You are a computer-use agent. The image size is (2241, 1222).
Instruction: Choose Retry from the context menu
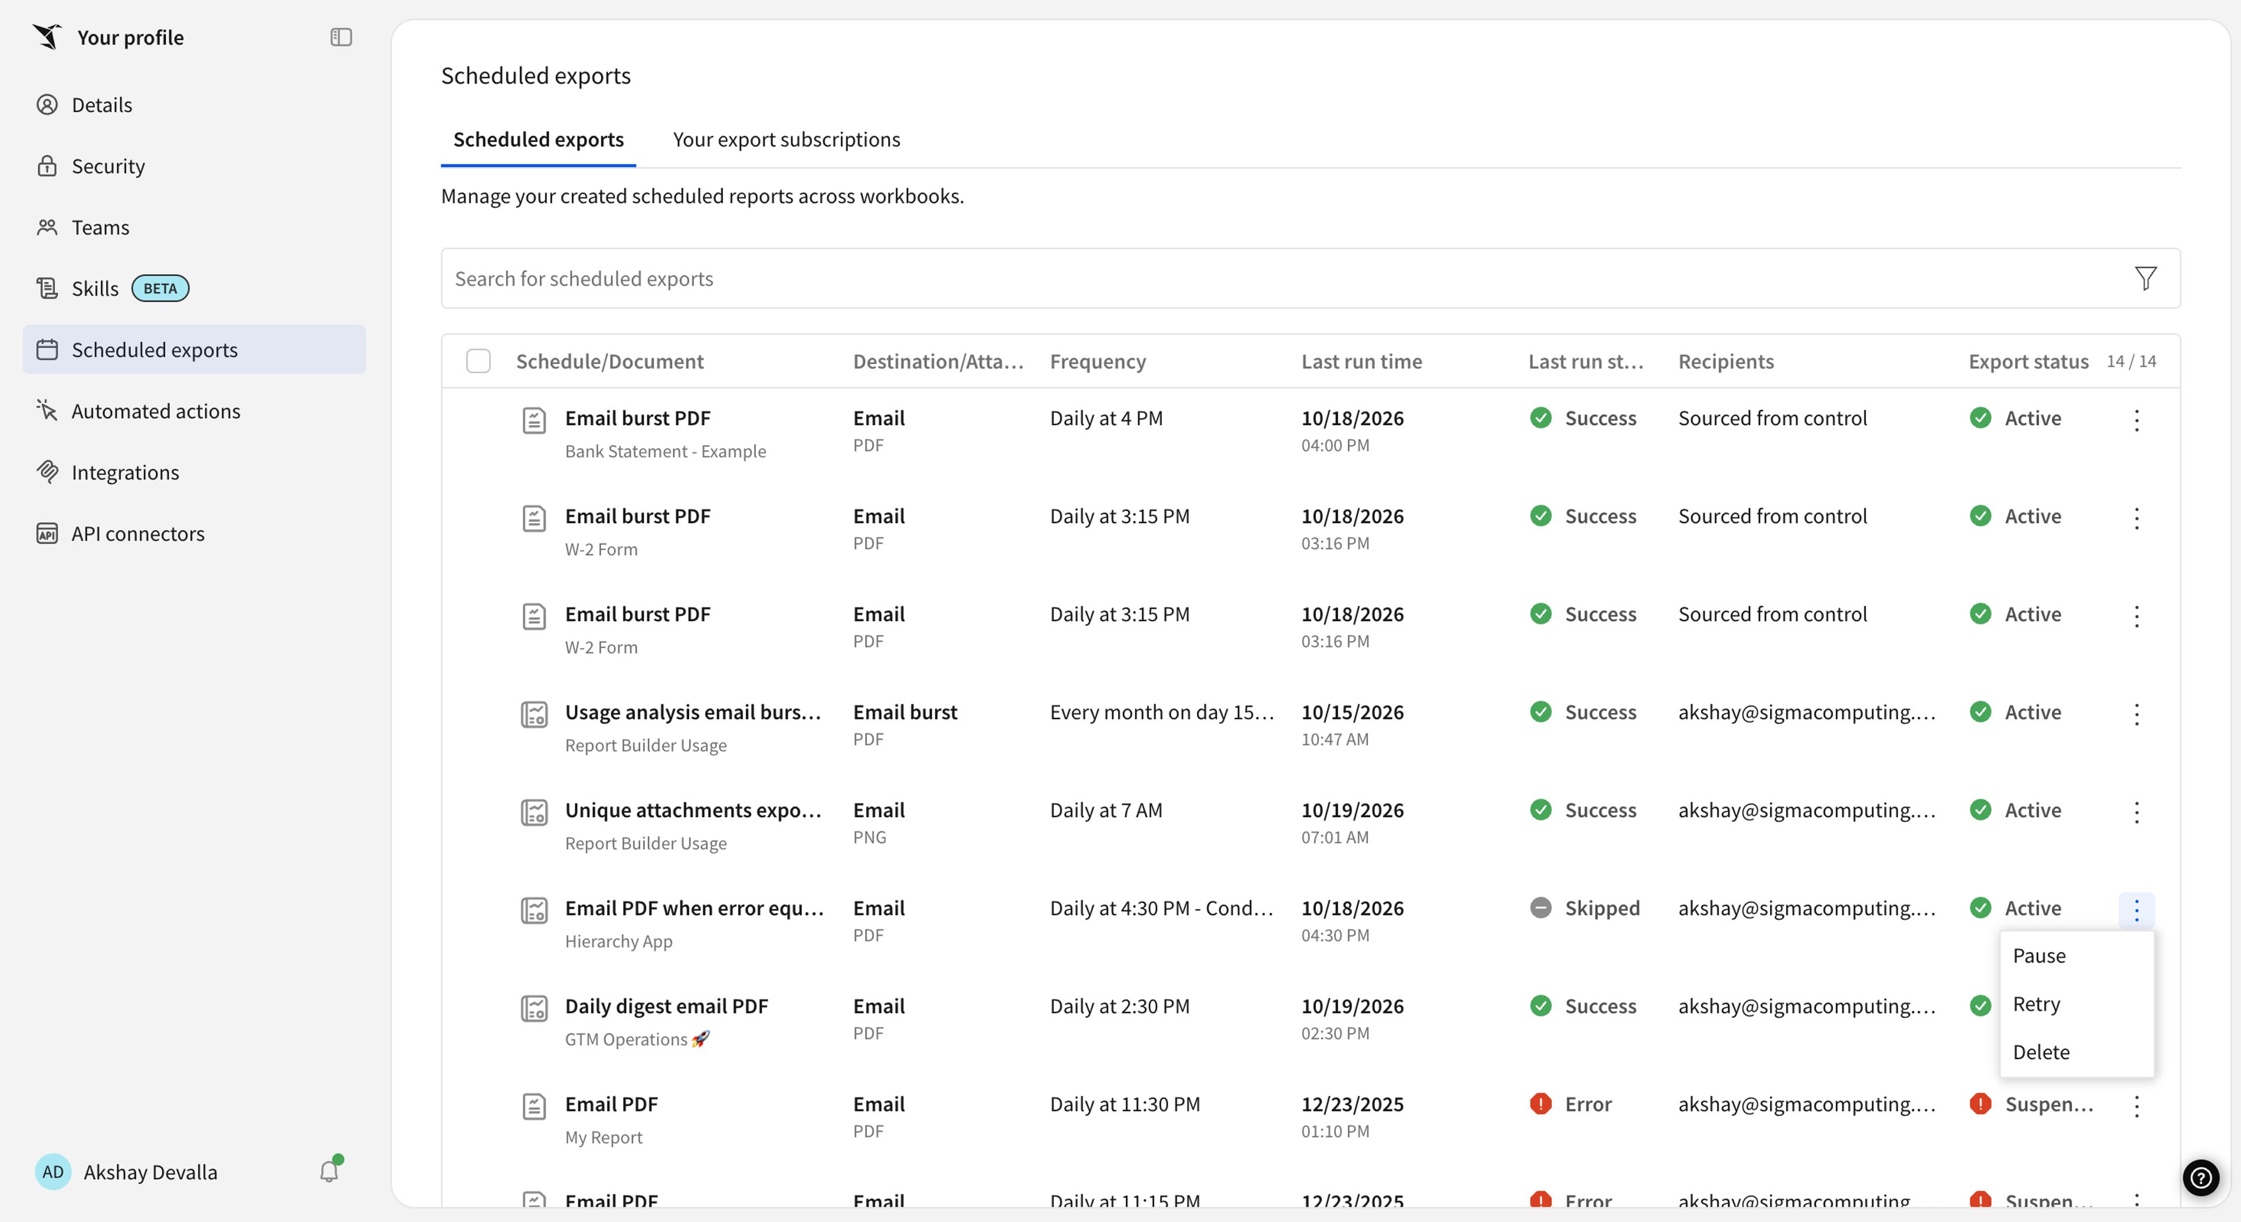(x=2076, y=1004)
